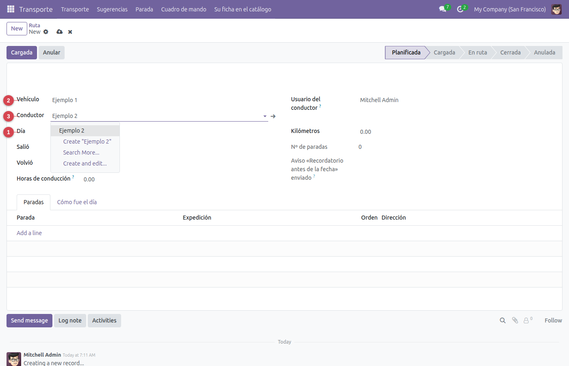569x366 pixels.
Task: Click the Activities button
Action: click(x=104, y=320)
